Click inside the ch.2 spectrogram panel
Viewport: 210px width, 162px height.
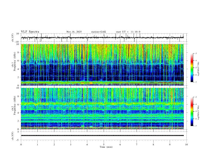click(x=102, y=109)
